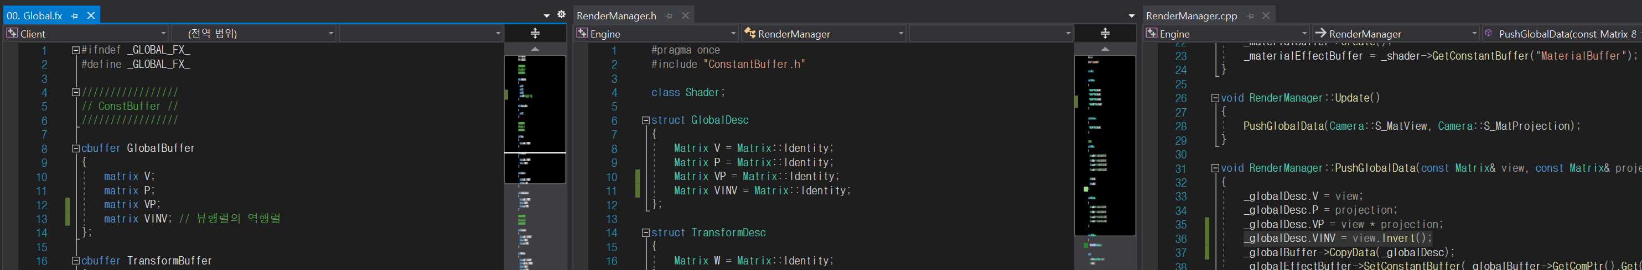Collapse the #ifndef _GLOBAL_FX_ block
This screenshot has width=1642, height=270.
coord(75,50)
